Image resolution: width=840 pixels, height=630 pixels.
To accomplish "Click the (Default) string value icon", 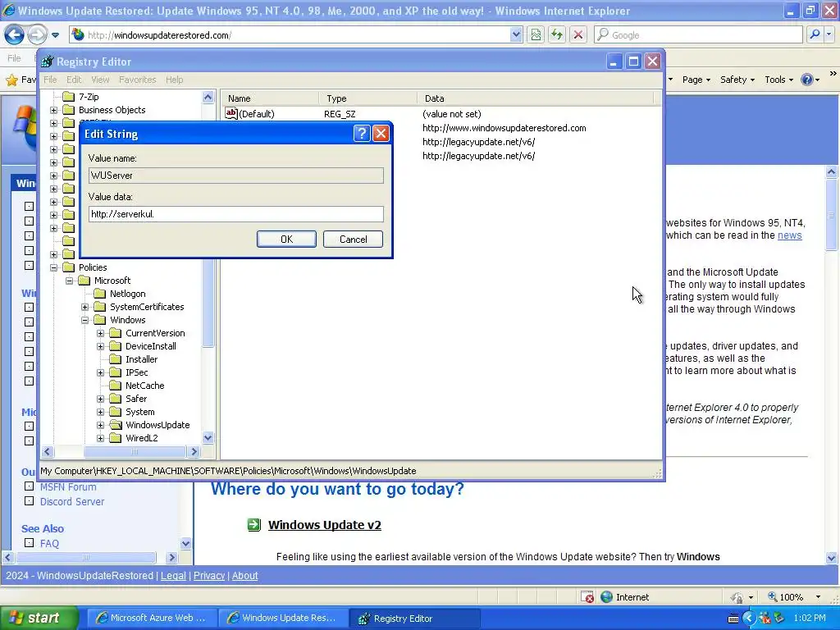I will tap(231, 113).
